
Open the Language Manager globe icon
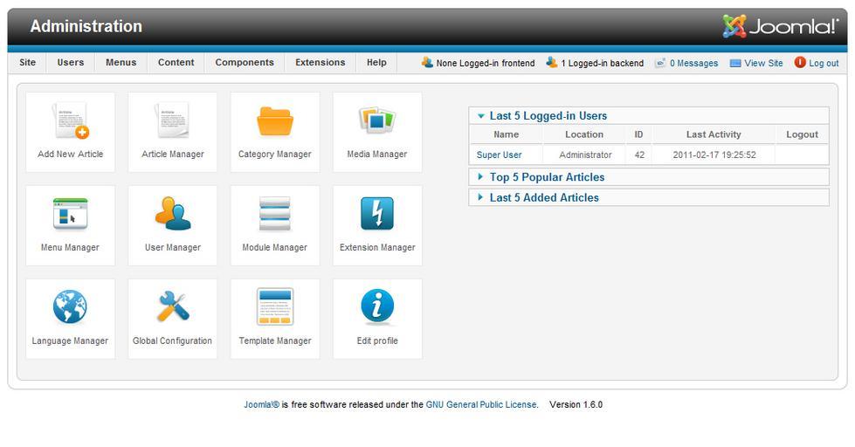pos(71,307)
